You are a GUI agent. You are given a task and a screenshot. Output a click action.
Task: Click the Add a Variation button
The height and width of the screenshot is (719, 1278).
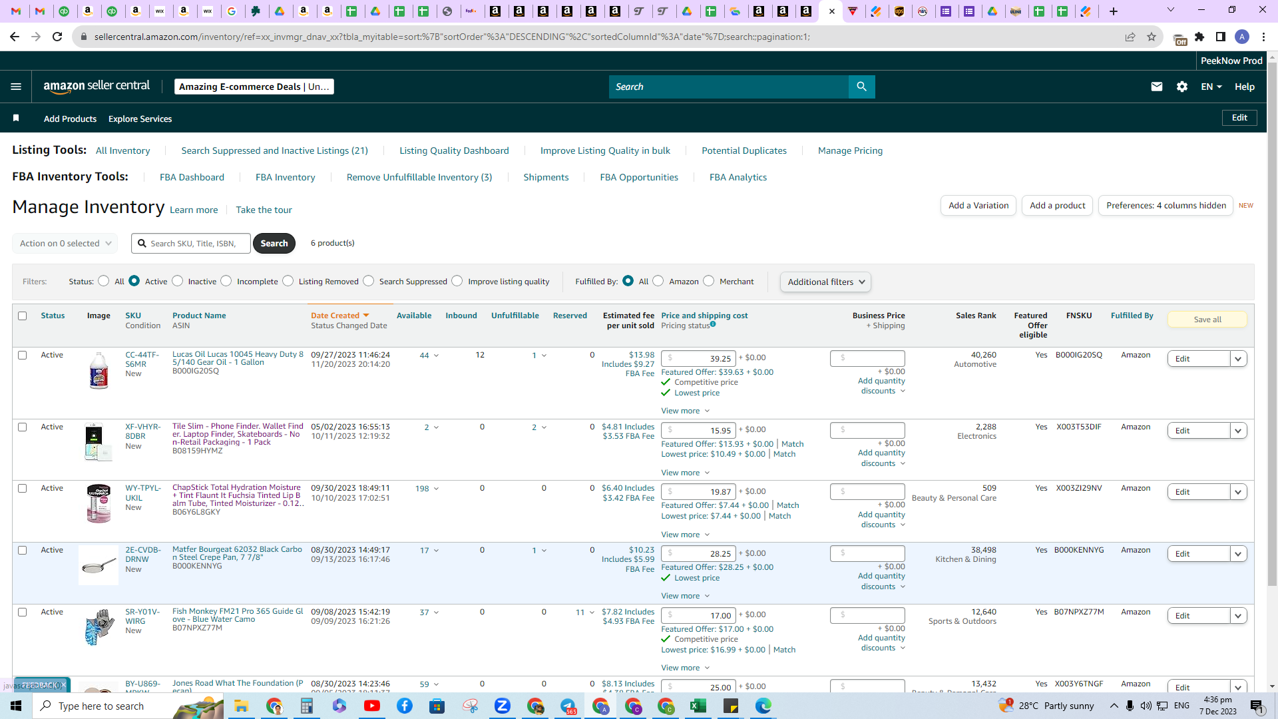click(x=978, y=205)
